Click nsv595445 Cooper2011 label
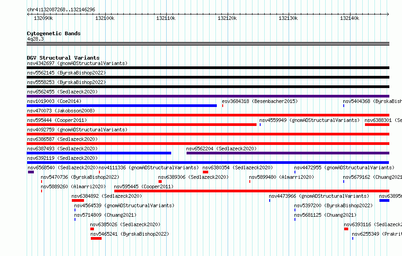 (x=144, y=186)
